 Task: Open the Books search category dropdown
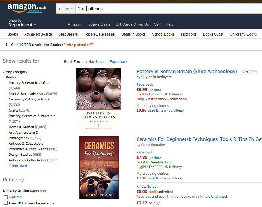66,9
